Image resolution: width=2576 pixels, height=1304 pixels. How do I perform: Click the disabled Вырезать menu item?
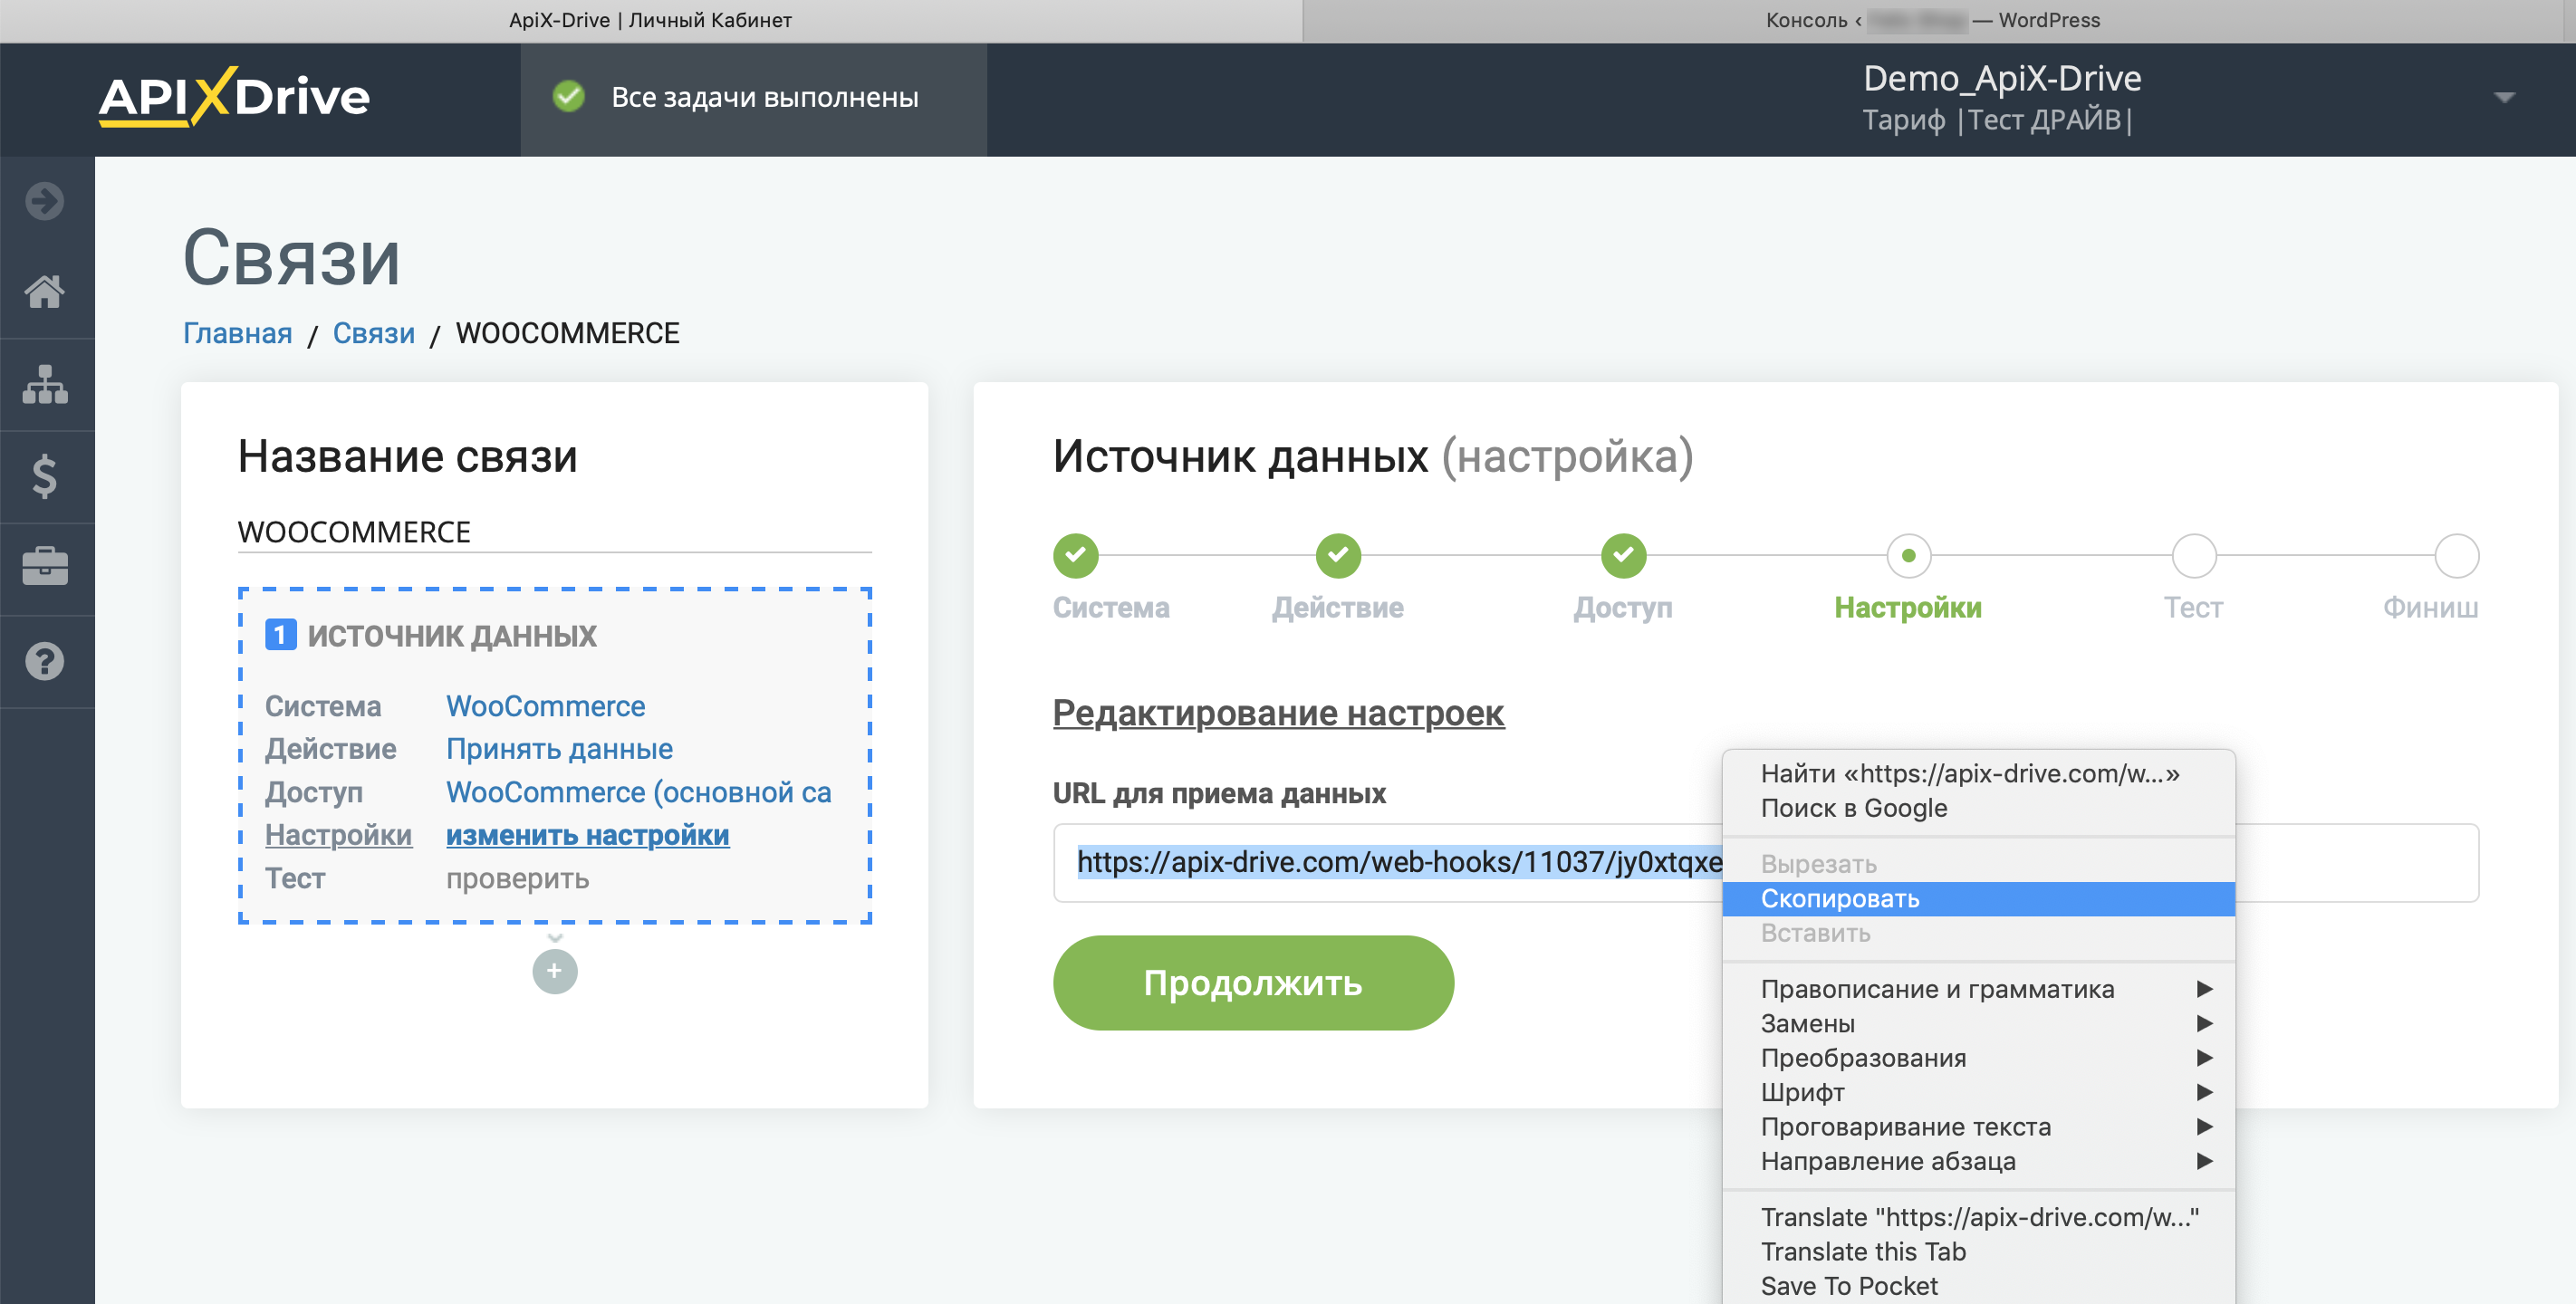point(1978,864)
